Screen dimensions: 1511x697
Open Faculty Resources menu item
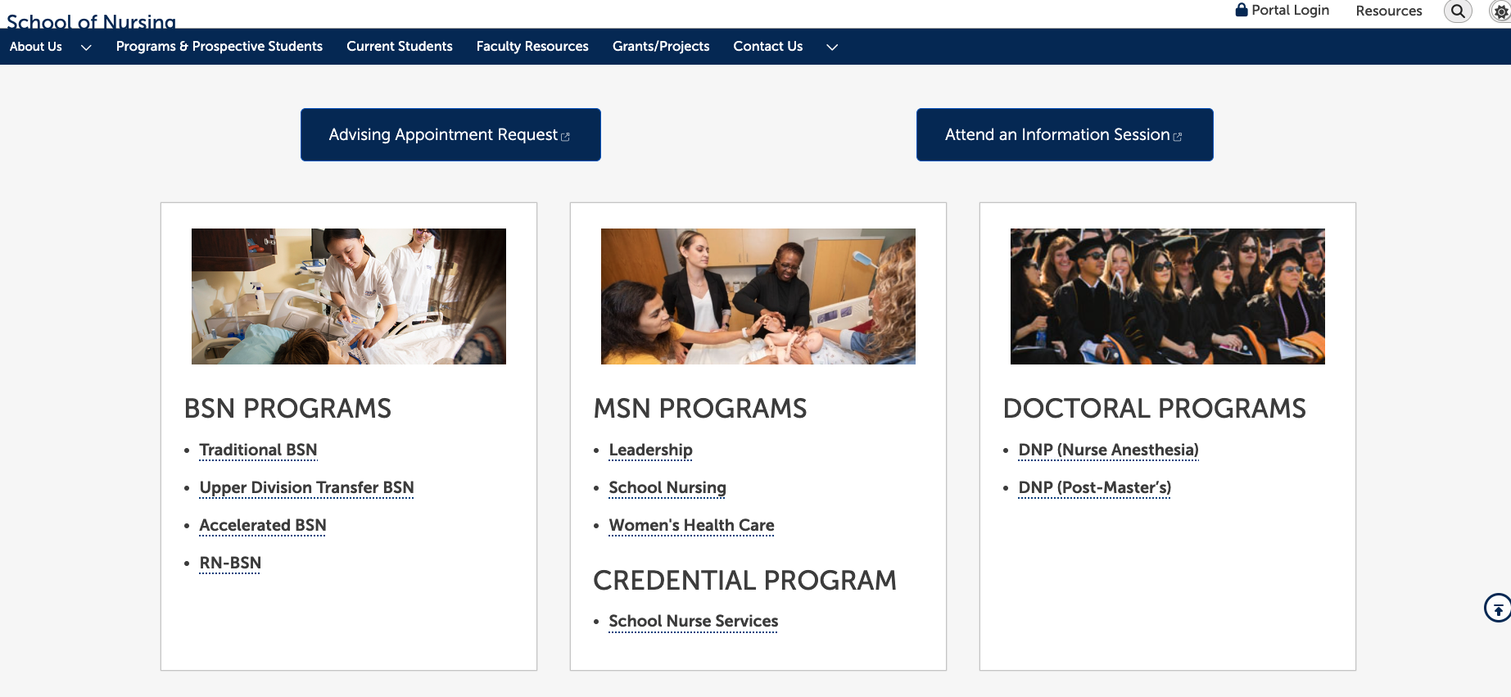click(x=532, y=47)
